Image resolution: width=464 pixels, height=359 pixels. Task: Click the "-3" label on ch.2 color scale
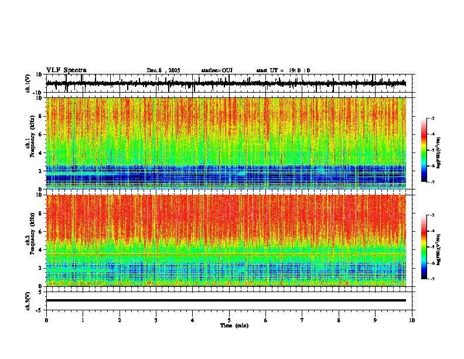coord(432,215)
